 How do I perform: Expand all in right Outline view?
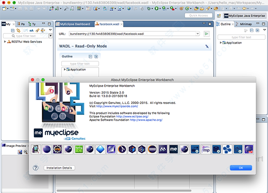[257, 30]
